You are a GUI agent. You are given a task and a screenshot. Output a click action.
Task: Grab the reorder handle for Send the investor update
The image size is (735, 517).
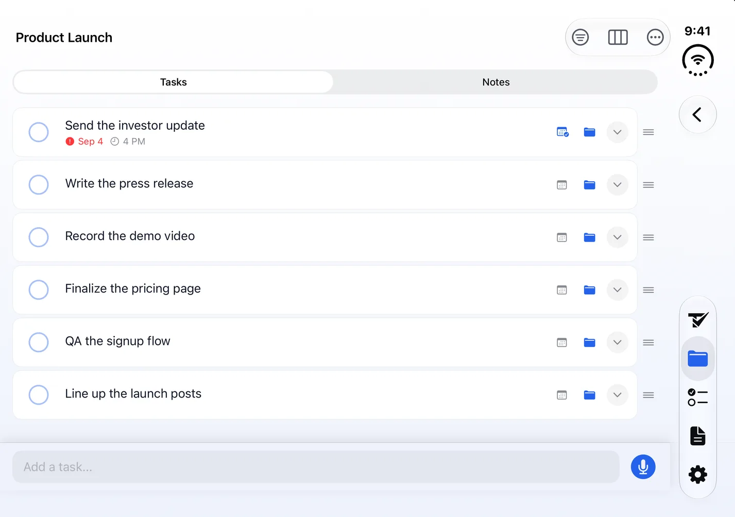point(648,132)
